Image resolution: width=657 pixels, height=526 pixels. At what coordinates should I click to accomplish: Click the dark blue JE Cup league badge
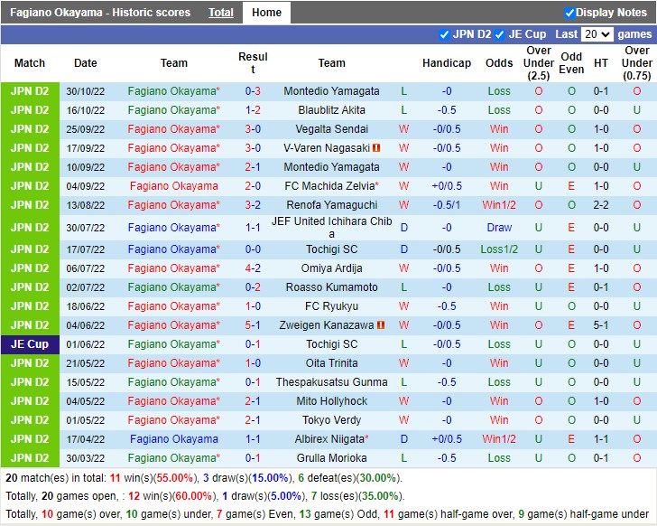point(30,344)
